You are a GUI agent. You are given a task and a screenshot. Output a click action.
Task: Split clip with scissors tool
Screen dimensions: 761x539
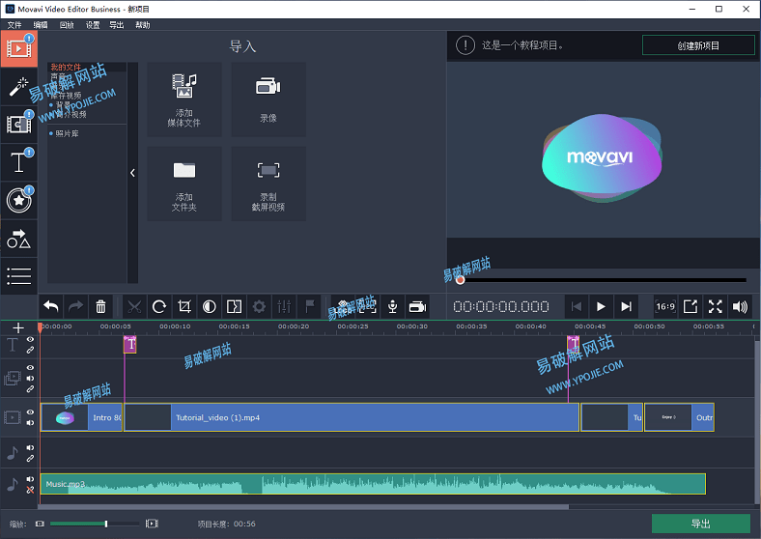click(x=134, y=306)
